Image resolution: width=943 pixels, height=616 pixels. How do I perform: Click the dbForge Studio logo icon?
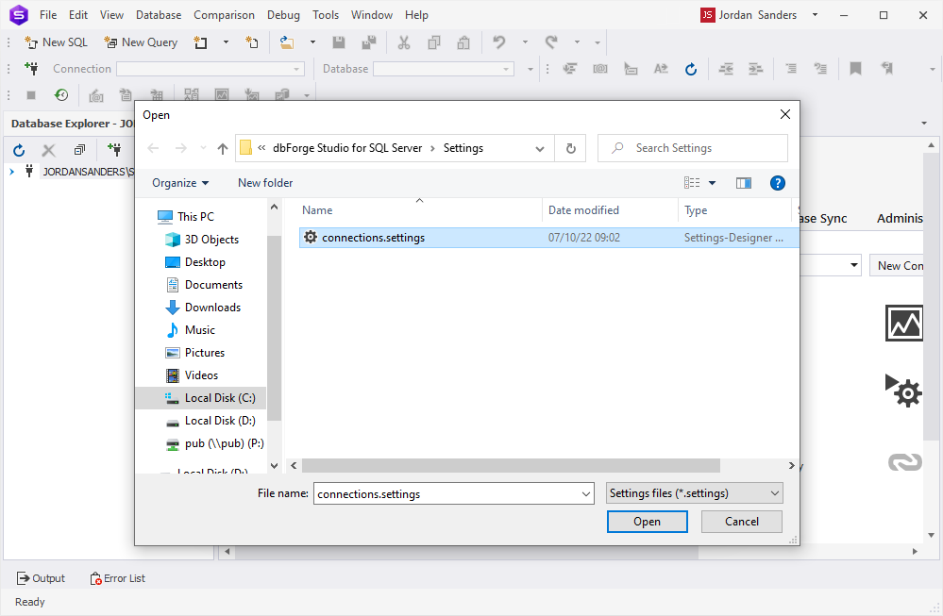pos(19,14)
